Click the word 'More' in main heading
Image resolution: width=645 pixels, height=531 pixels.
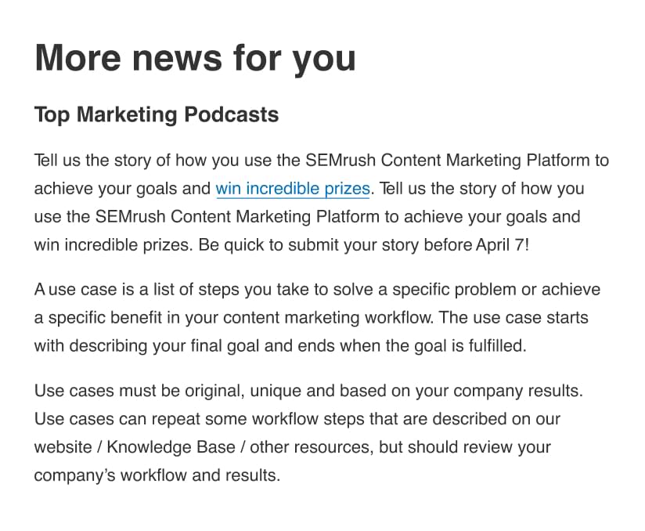click(x=77, y=58)
